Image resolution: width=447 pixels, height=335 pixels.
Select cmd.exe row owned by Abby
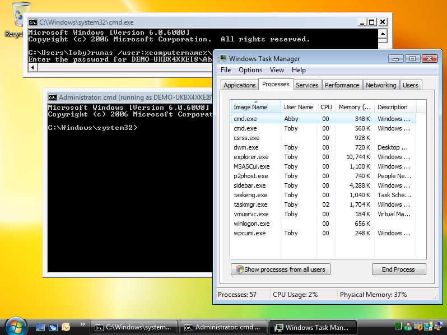click(323, 119)
